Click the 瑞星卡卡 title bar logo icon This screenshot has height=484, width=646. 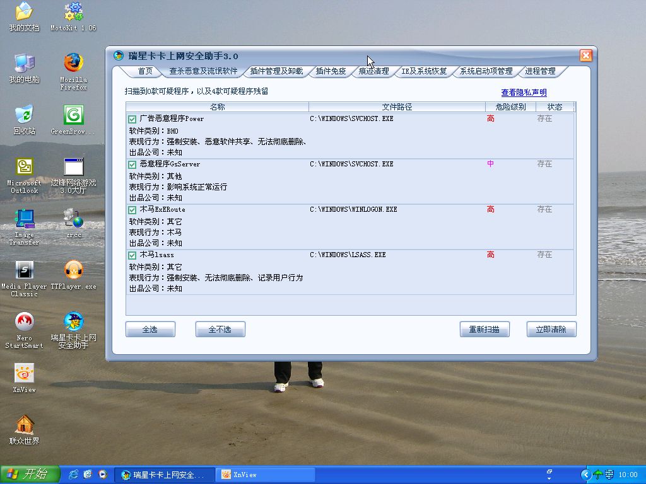[119, 55]
